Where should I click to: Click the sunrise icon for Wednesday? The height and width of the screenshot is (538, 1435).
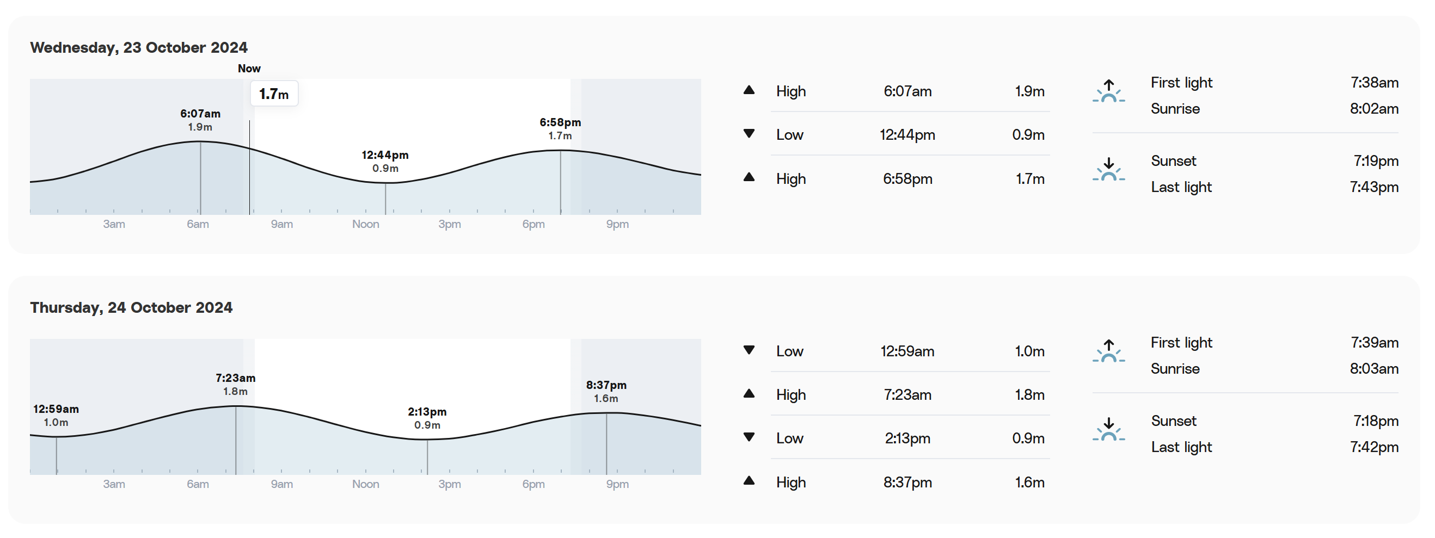click(1108, 91)
